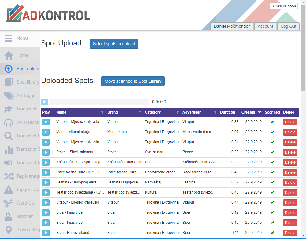This screenshot has height=239, width=306.
Task: Open Transcript graduation cap icon
Action: (x=9, y=109)
